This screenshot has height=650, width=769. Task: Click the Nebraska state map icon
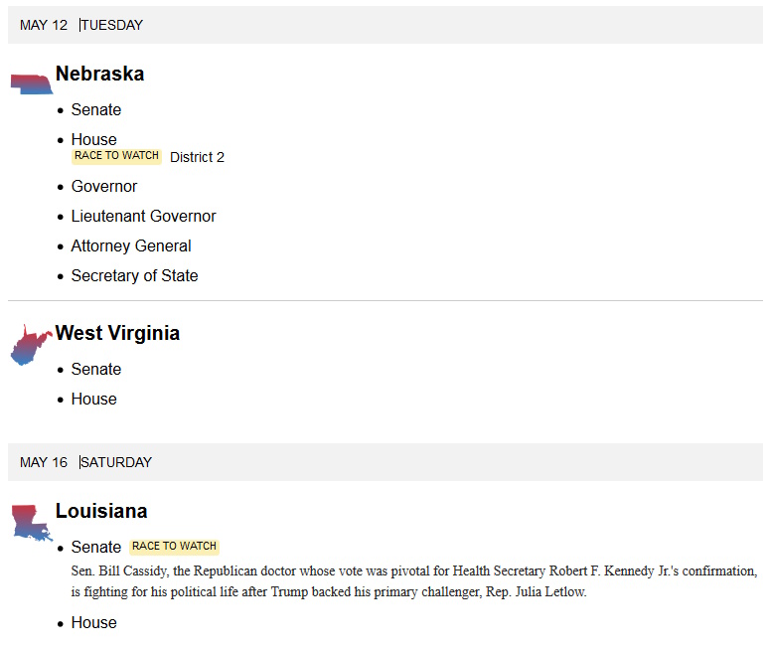31,83
